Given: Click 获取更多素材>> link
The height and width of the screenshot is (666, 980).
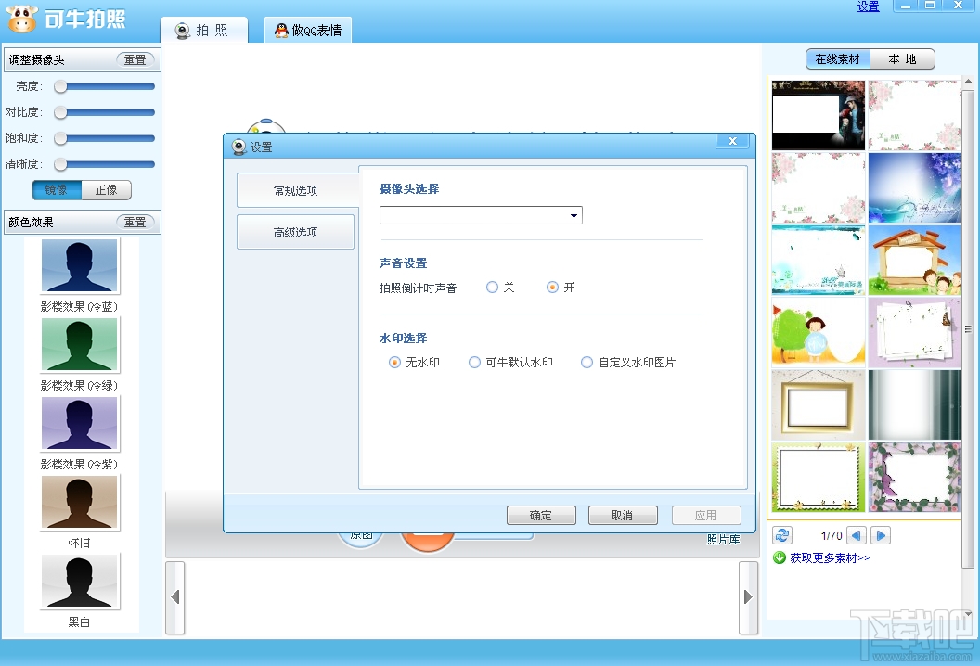Looking at the screenshot, I should 830,557.
